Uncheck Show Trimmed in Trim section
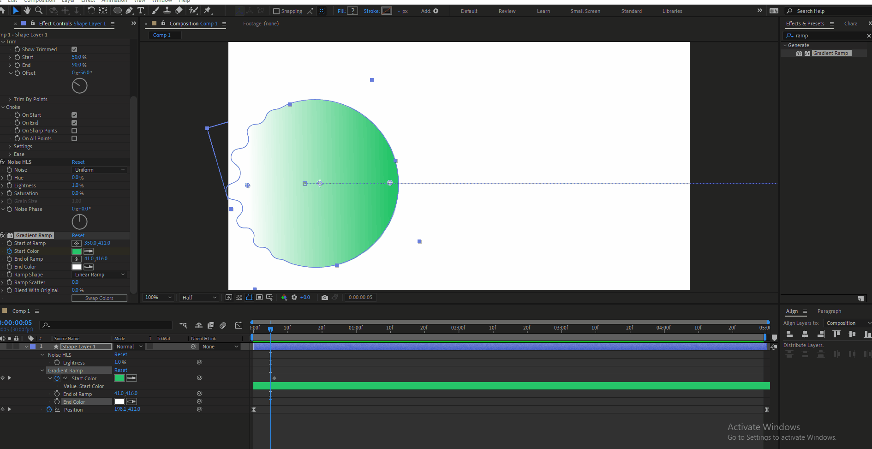872x449 pixels. tap(74, 49)
